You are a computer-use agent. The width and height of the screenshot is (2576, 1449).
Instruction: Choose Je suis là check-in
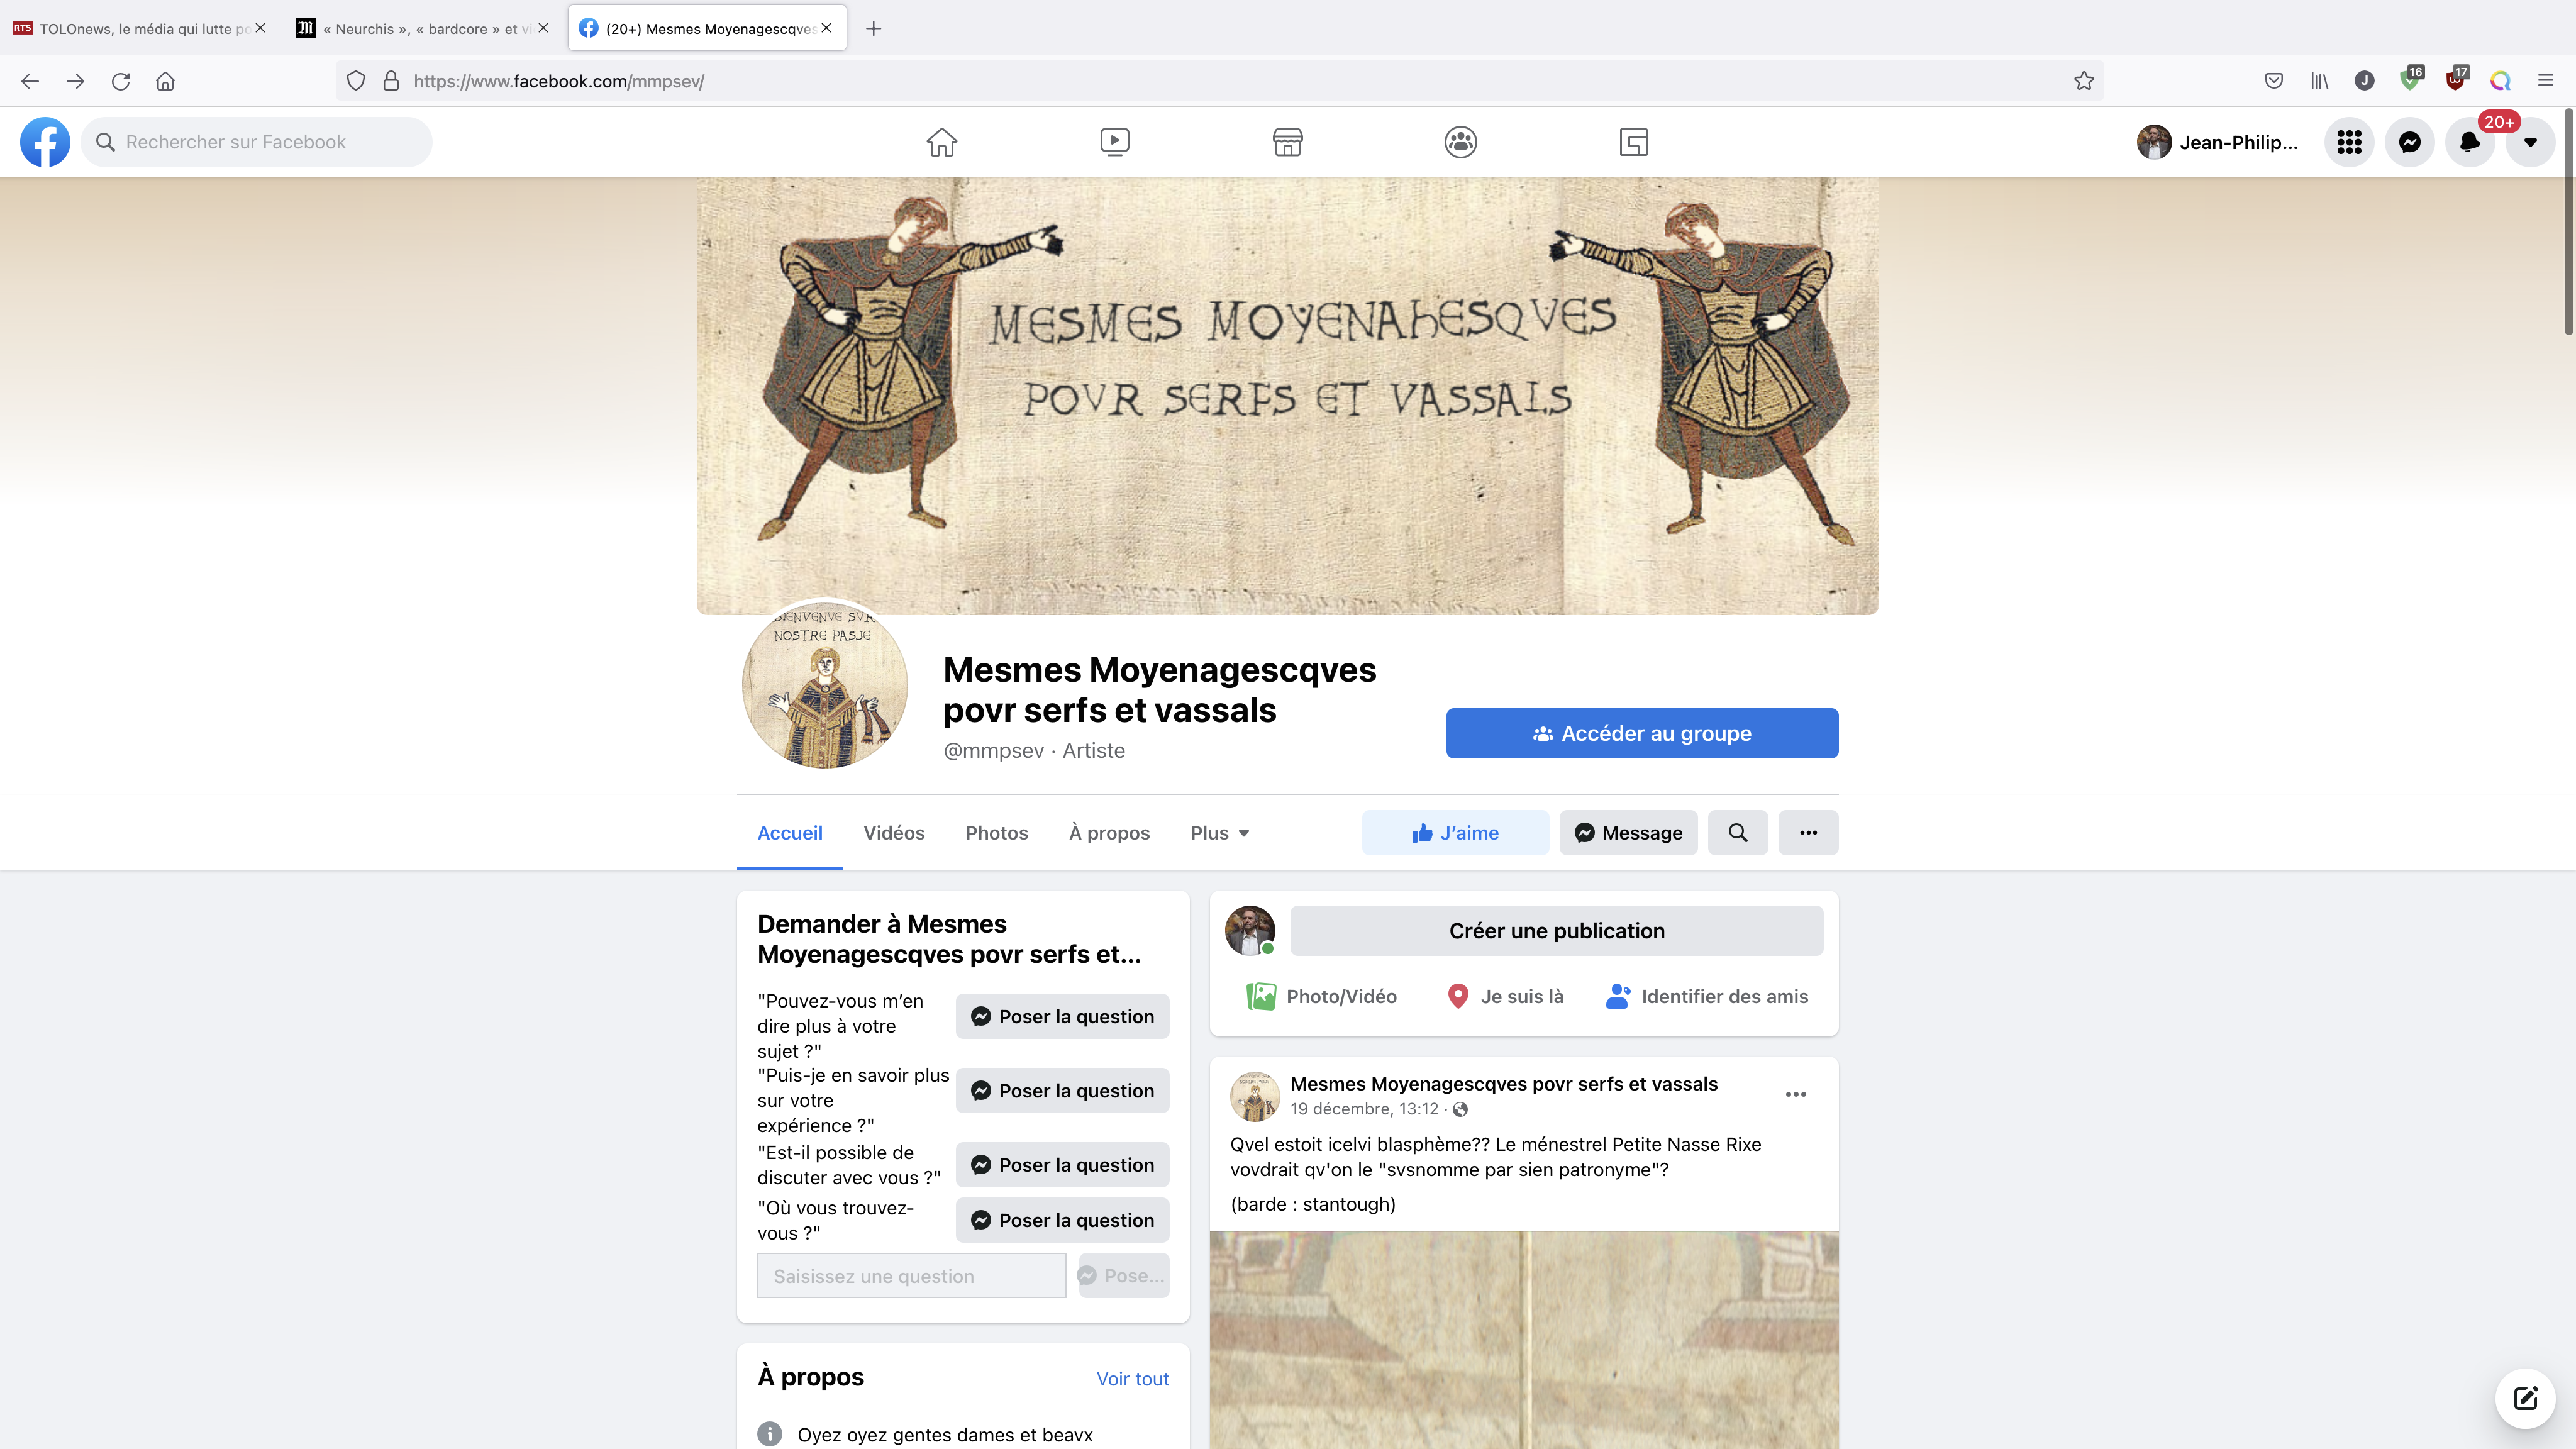tap(1505, 996)
